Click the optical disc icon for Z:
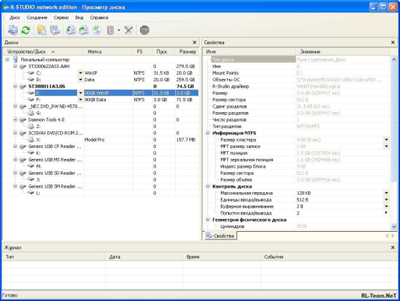This screenshot has width=400, height=301. [x=31, y=126]
